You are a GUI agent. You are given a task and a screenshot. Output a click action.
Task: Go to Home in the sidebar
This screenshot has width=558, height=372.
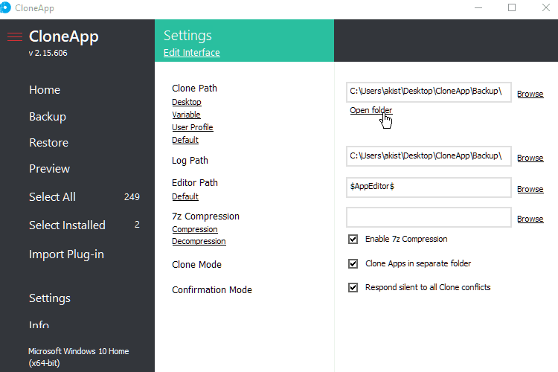click(45, 90)
